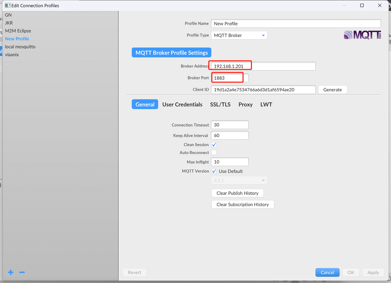Open the User Credentials tab
Viewport: 391px width, 283px height.
click(182, 104)
